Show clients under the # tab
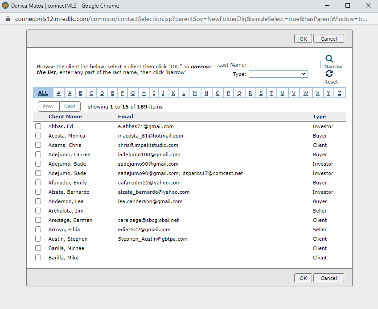This screenshot has height=309, width=378. 59,93
